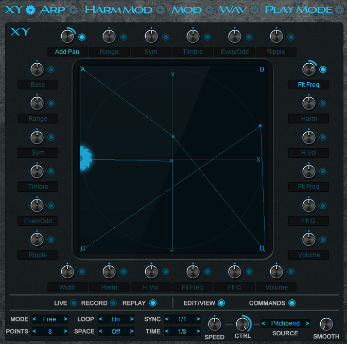The height and width of the screenshot is (344, 347).
Task: Click the gear icon next to Arp
Action: (74, 10)
